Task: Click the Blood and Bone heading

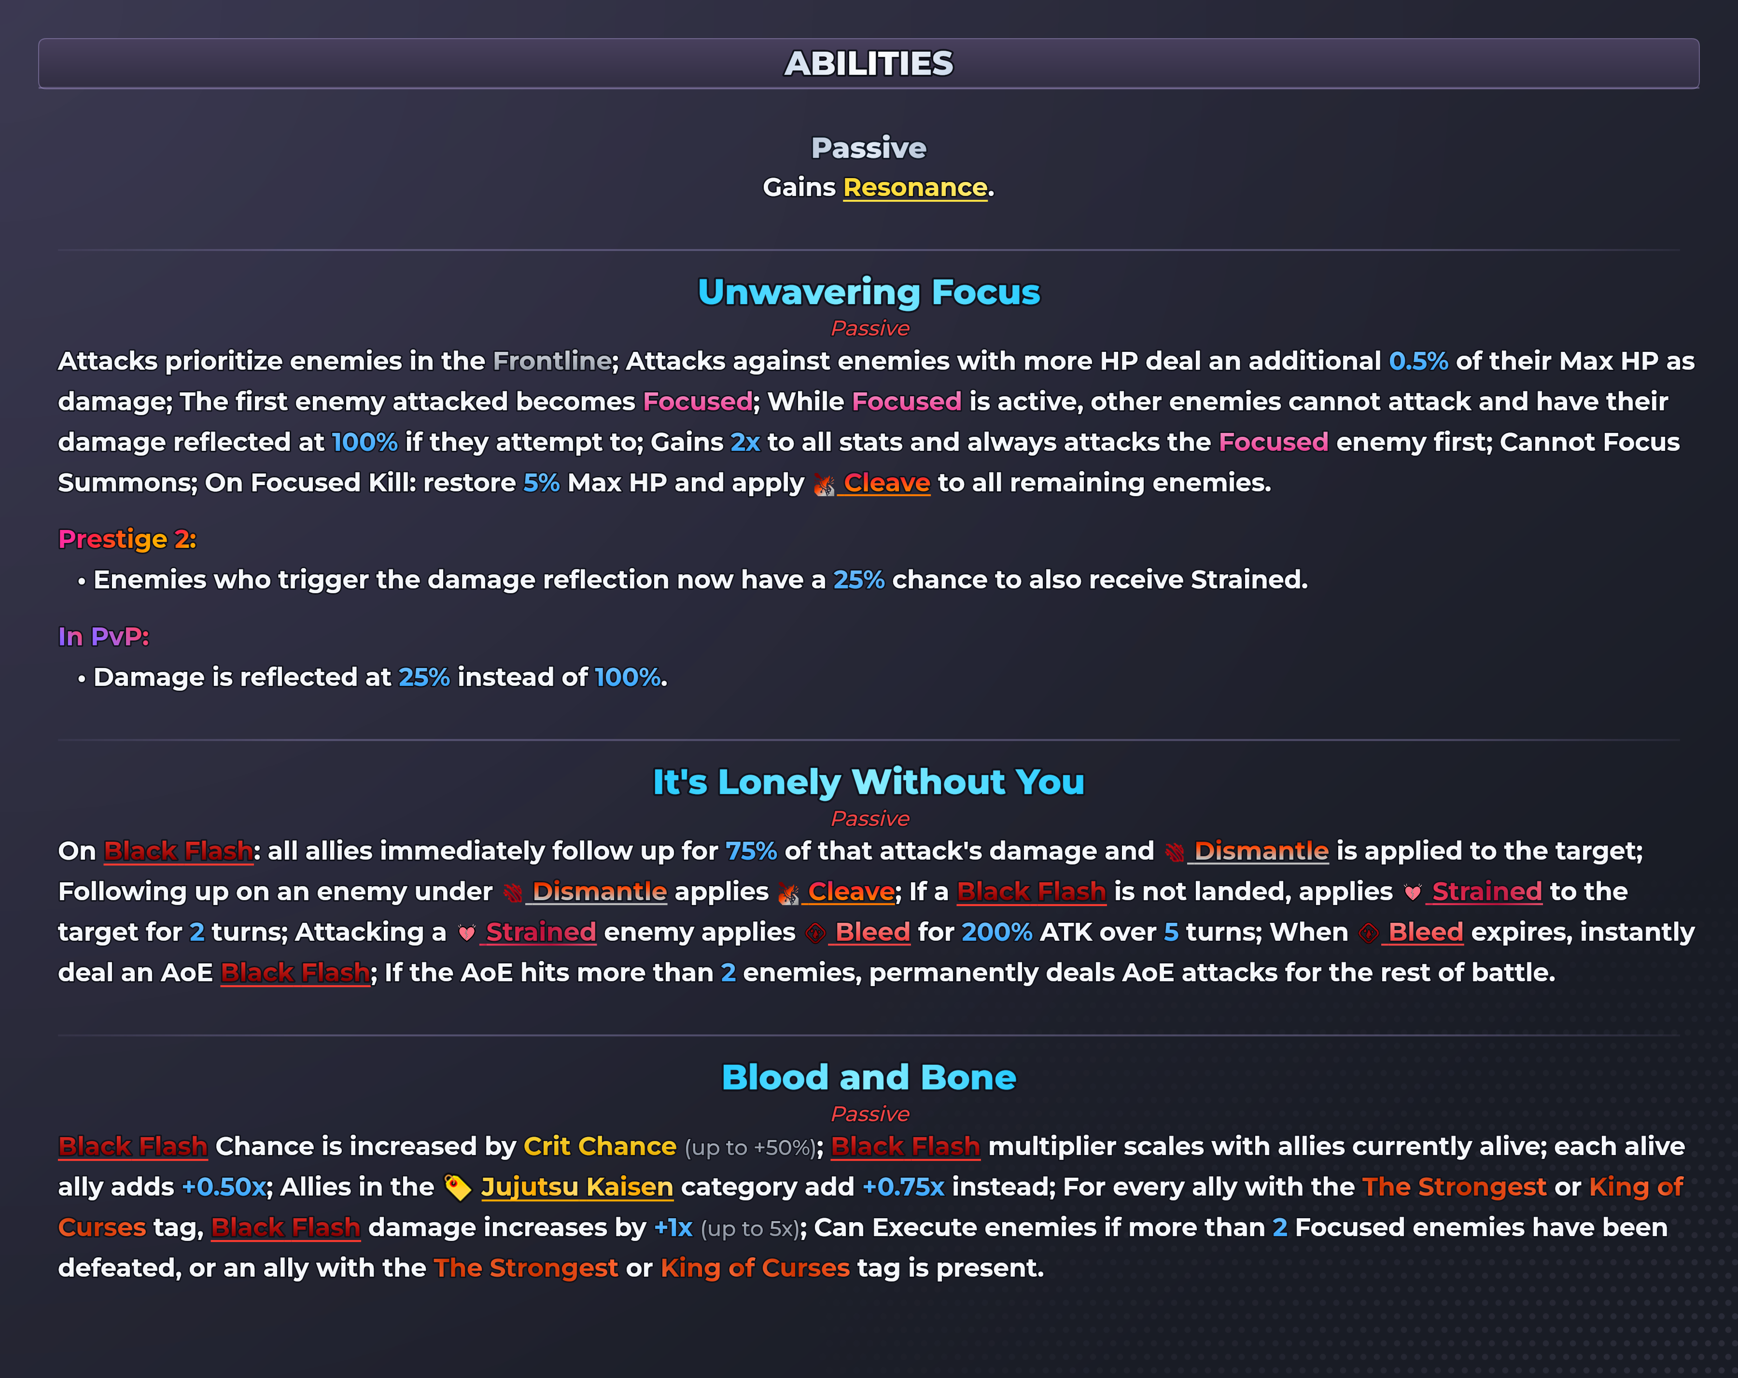Action: (x=869, y=1077)
